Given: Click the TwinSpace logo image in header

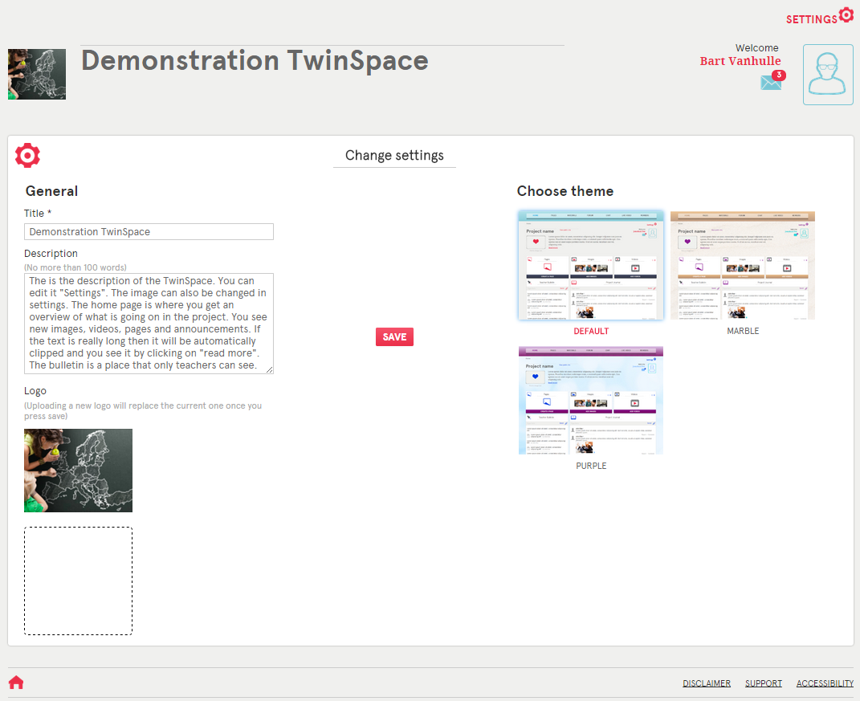Looking at the screenshot, I should (37, 74).
